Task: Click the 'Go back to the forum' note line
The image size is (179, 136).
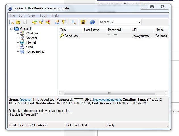Action: pos(40,111)
